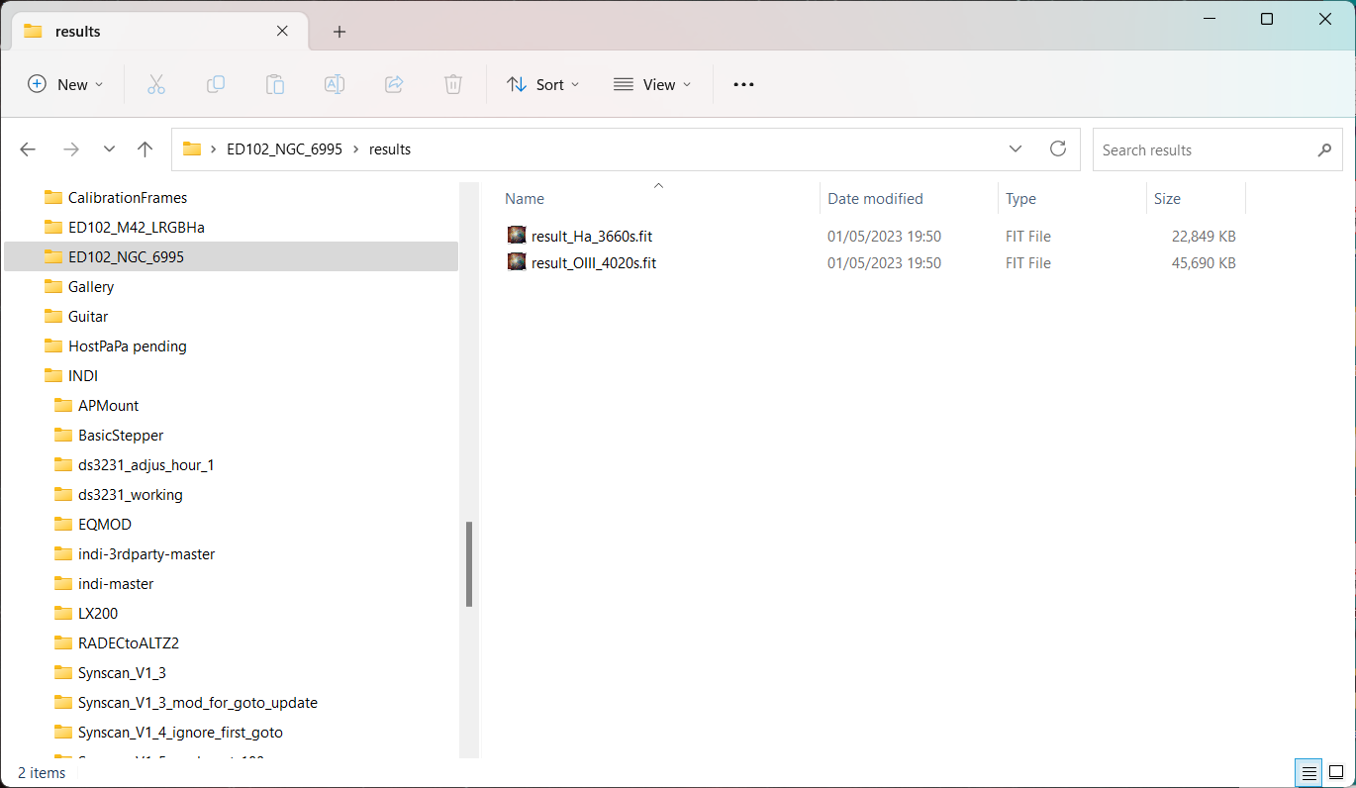
Task: Select the result_Ha_3660s.fit file
Action: pyautogui.click(x=591, y=237)
